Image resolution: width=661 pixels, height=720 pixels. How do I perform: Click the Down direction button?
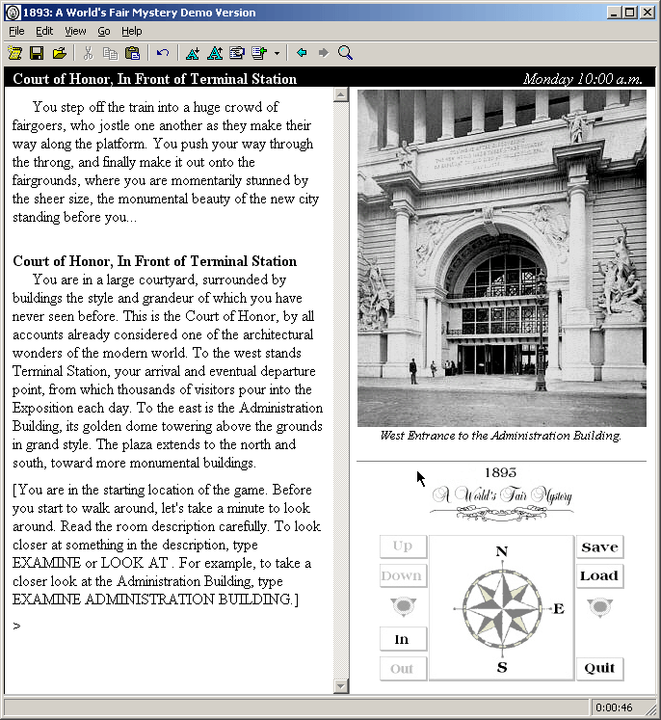(403, 575)
